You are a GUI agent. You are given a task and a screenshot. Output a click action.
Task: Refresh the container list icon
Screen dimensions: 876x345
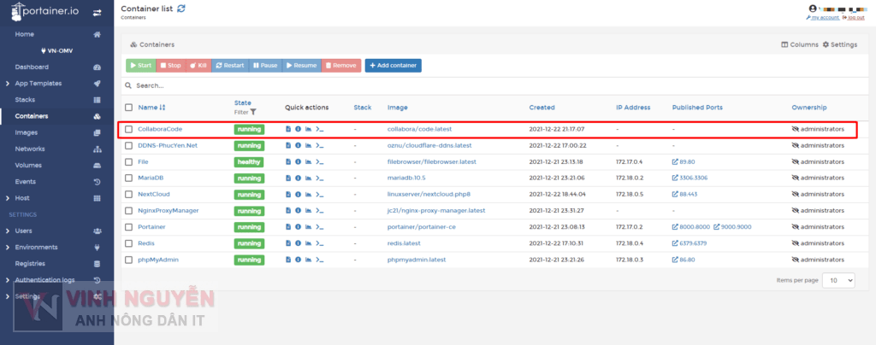click(181, 9)
